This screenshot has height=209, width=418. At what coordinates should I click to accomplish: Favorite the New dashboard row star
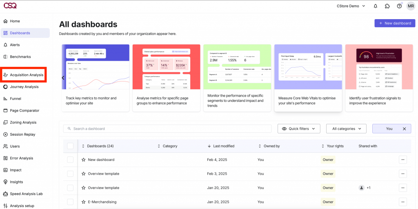pyautogui.click(x=83, y=160)
